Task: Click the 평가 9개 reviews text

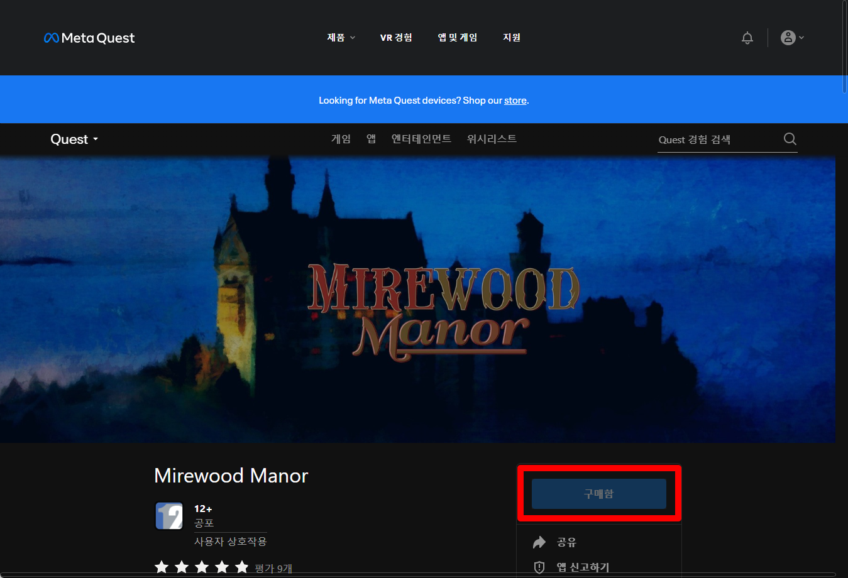Action: 273,568
